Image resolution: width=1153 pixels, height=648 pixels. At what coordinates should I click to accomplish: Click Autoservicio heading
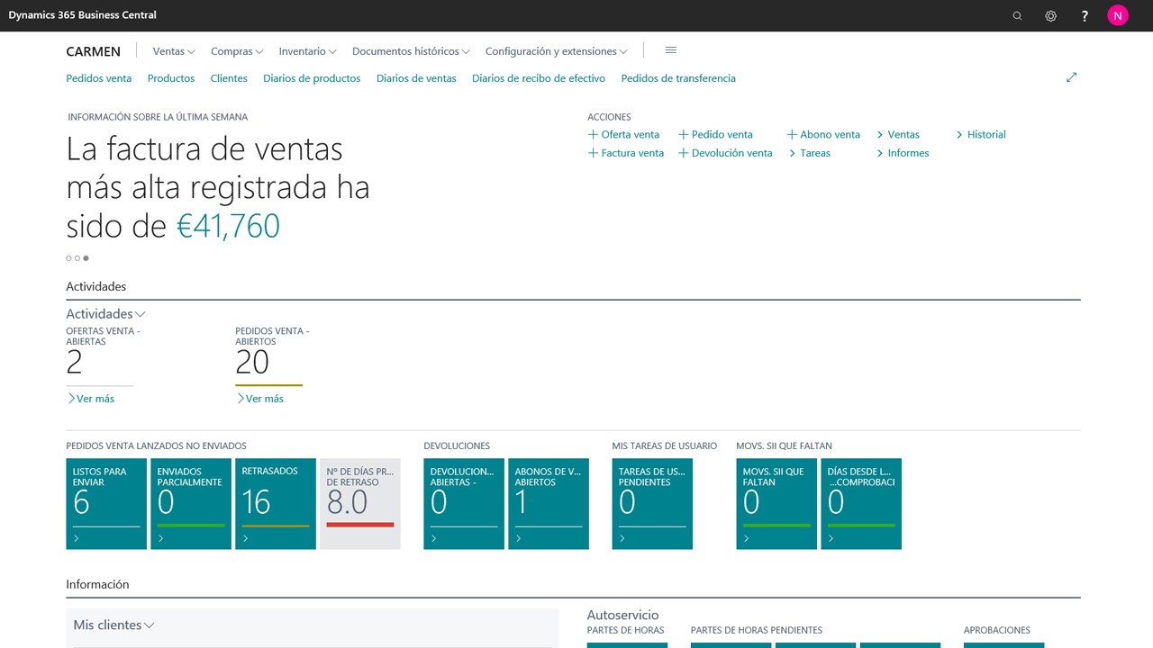(x=622, y=615)
